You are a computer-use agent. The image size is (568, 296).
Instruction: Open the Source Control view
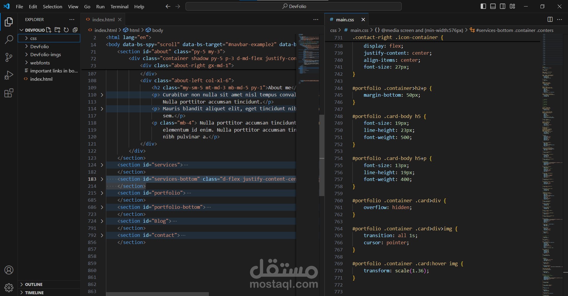pyautogui.click(x=9, y=57)
